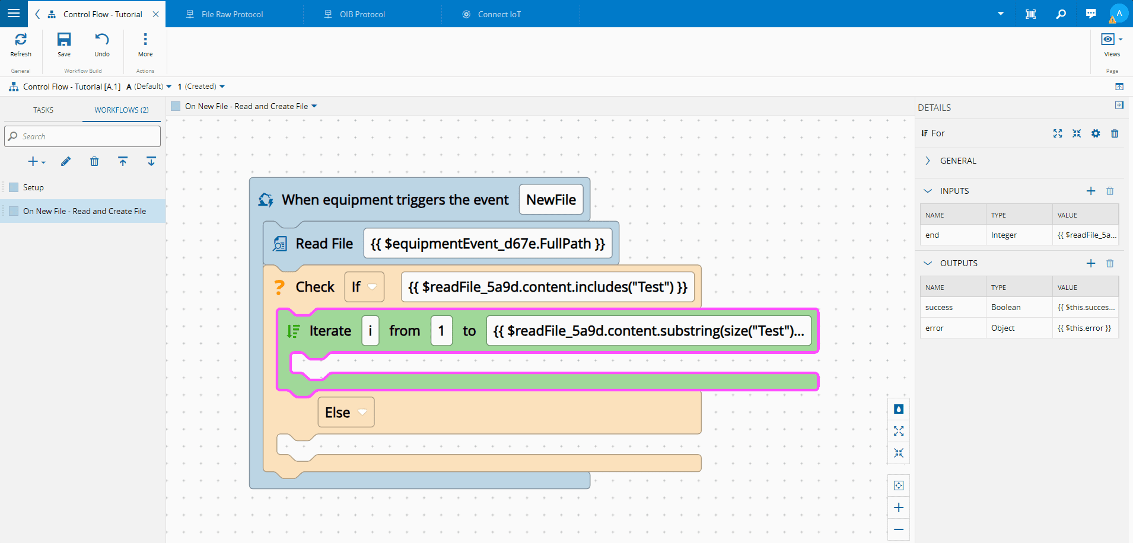Toggle checkbox beside canvas workflow title
Image resolution: width=1133 pixels, height=543 pixels.
pyautogui.click(x=176, y=106)
